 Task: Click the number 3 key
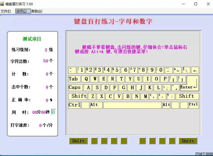(x=98, y=70)
